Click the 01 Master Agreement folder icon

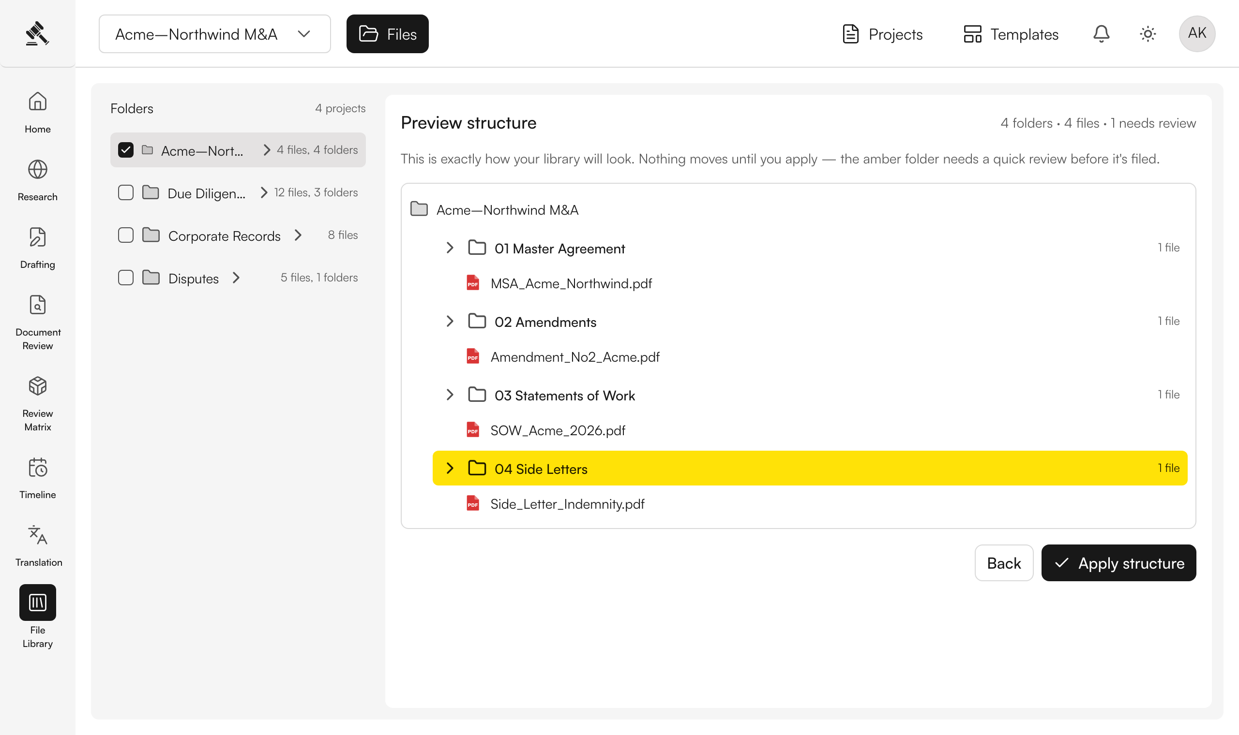pyautogui.click(x=477, y=248)
